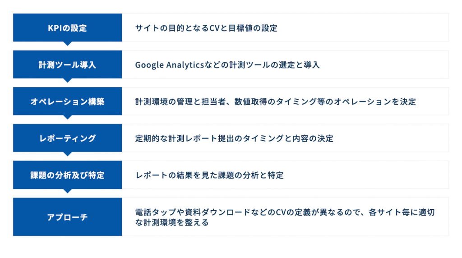This screenshot has height=258, width=462.
Task: Click the "課題の分析及び特定" blue heading
Action: [67, 175]
